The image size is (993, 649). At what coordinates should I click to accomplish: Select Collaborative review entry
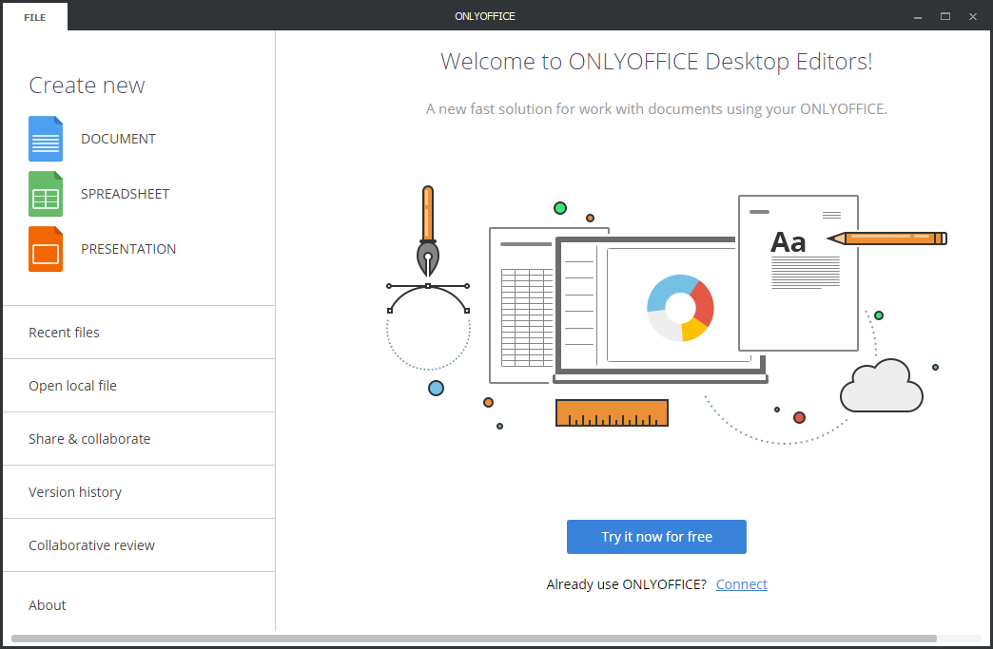pos(139,544)
